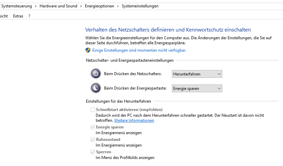
Task: Open the Energiespartaste action dropdown
Action: pos(197,88)
